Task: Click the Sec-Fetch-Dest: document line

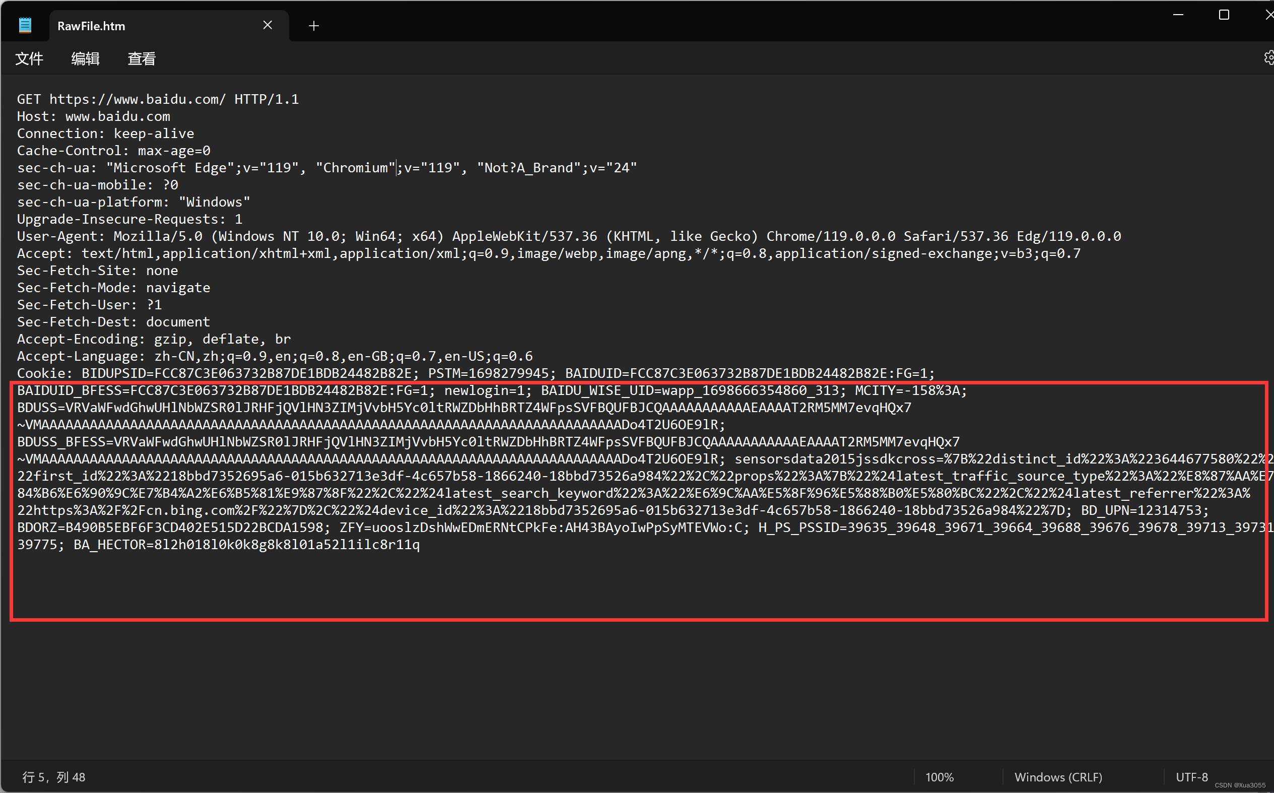Action: [113, 322]
